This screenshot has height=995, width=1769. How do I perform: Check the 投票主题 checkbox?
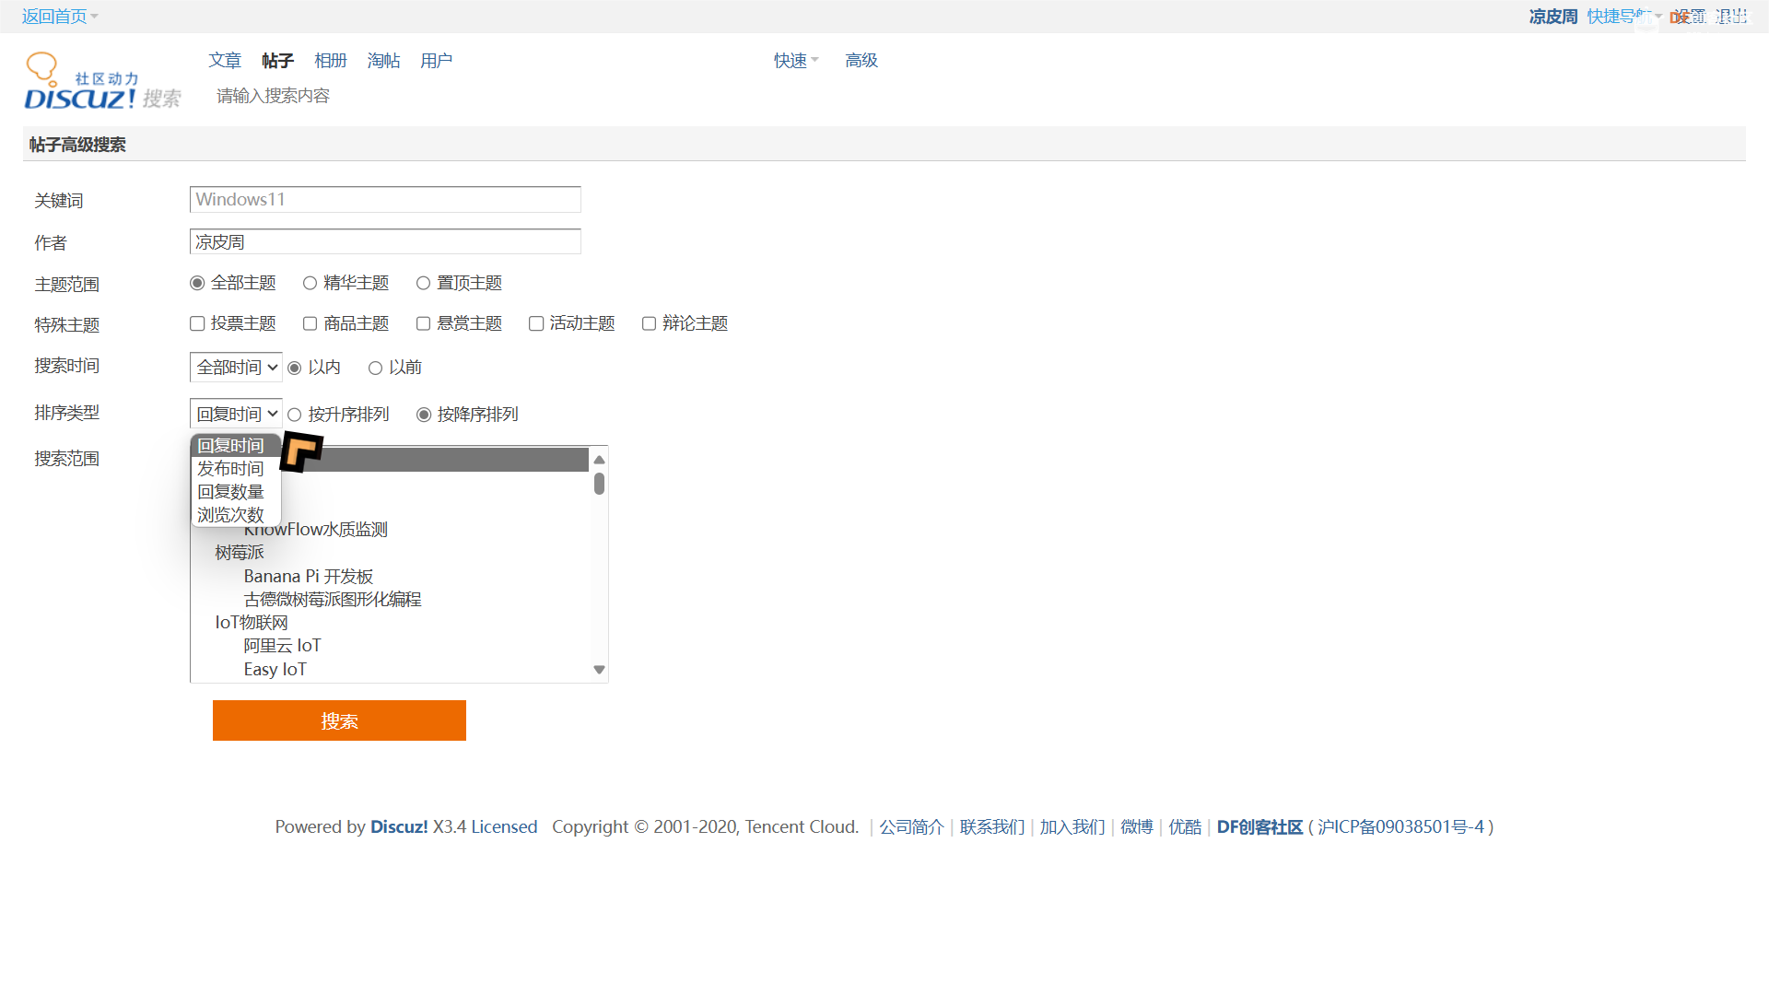click(x=197, y=324)
